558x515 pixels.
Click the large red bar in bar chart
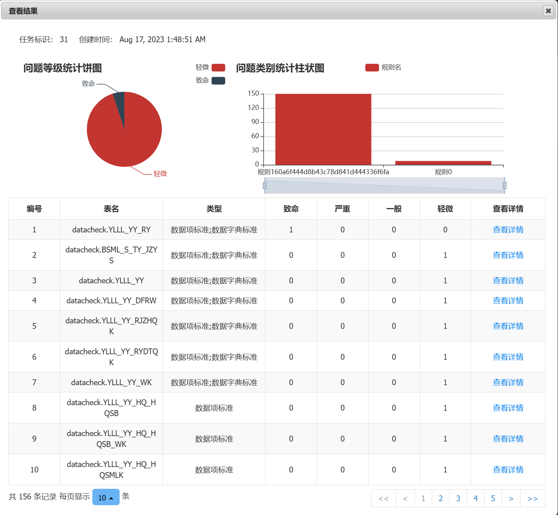point(323,129)
